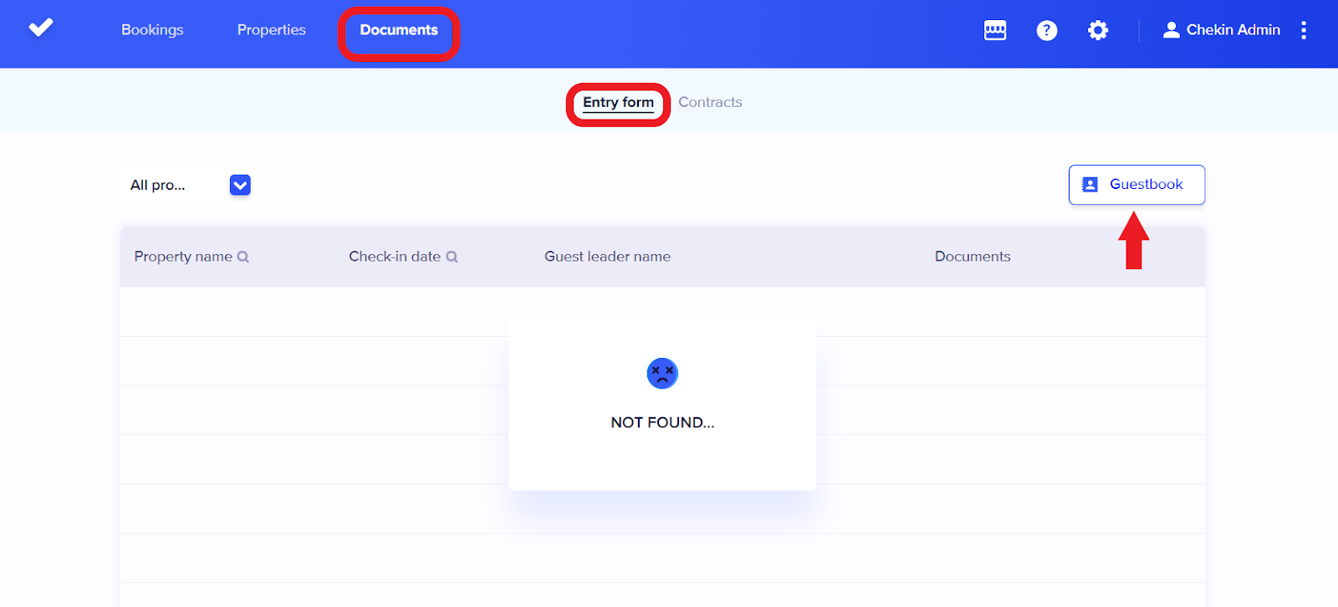Image resolution: width=1338 pixels, height=607 pixels.
Task: Open the three-dot vertical menu
Action: click(x=1303, y=30)
